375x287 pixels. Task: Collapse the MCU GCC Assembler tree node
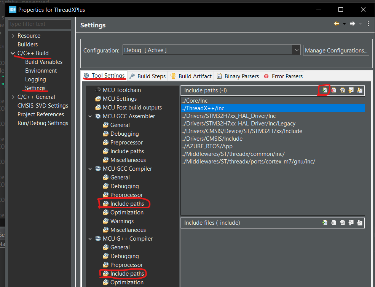tap(90, 116)
